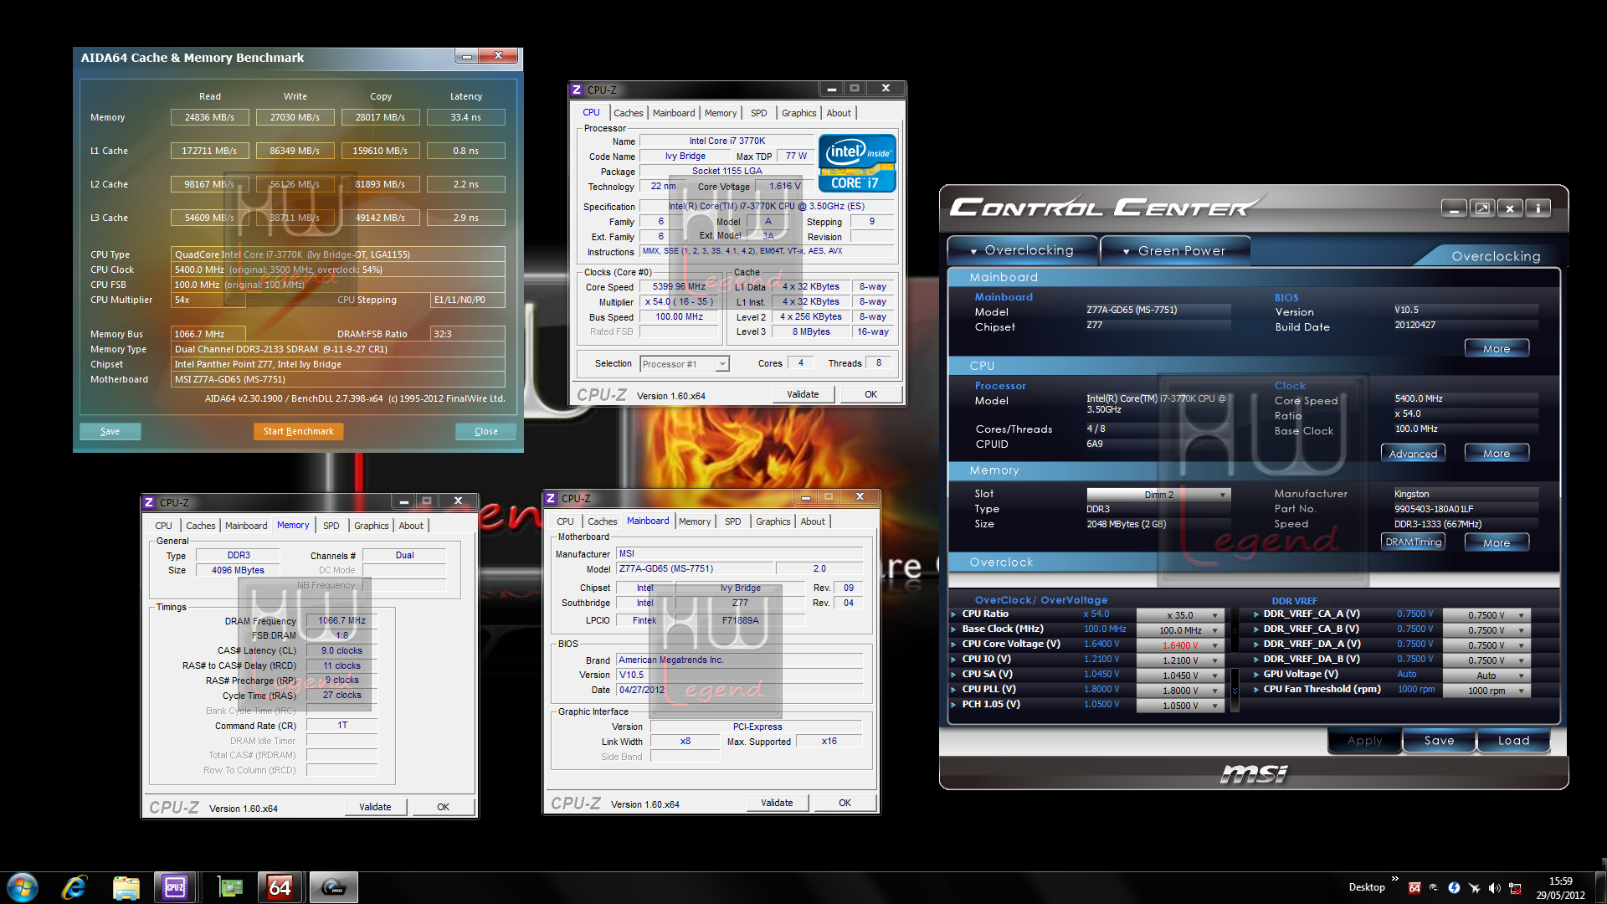Click Advanced in Control Center CPU section
The height and width of the screenshot is (904, 1607).
(1413, 454)
